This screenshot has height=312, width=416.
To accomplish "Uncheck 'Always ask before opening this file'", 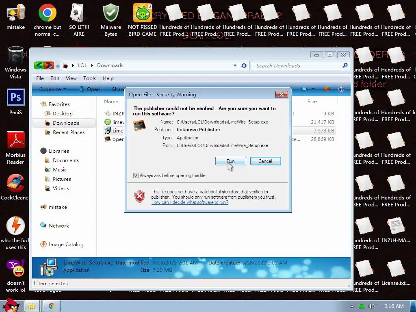I will click(x=136, y=175).
